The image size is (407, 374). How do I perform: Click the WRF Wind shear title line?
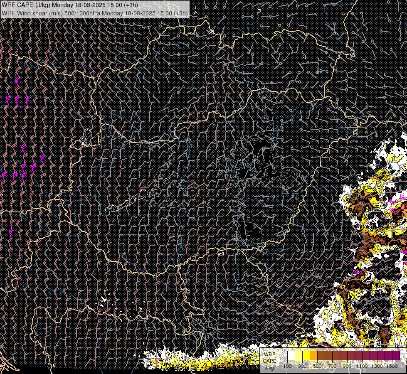coord(95,13)
